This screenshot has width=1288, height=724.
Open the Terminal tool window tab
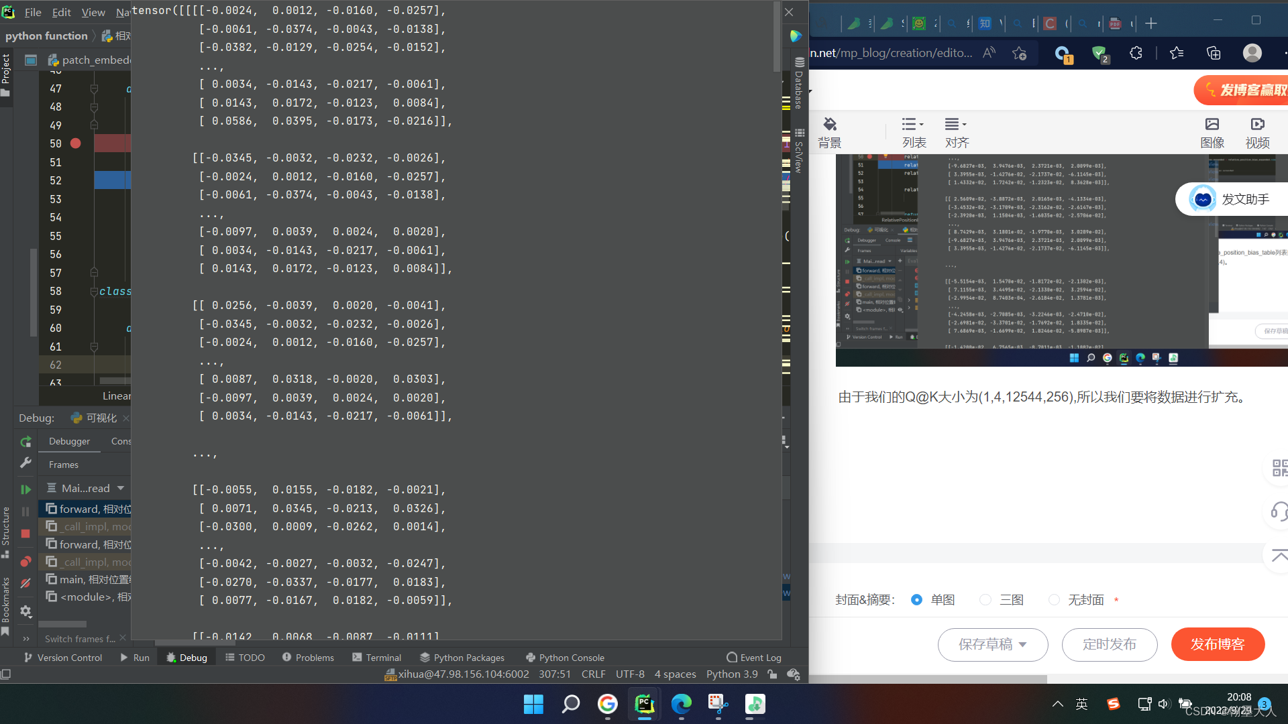click(376, 658)
